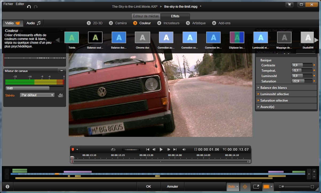Expand the Luminosité sélective section

[x=286, y=94]
